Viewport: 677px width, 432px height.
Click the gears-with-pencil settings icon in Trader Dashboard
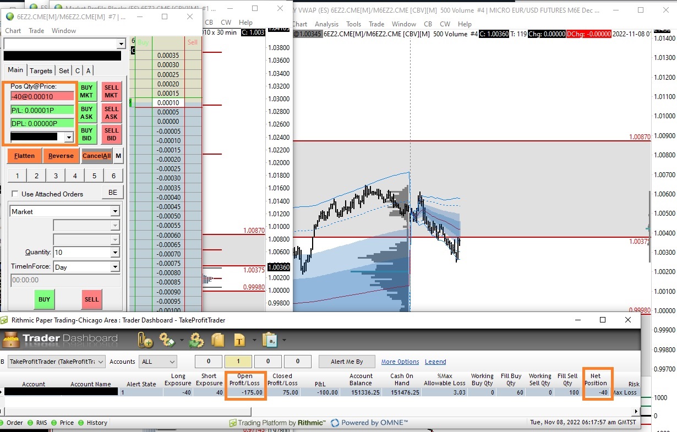click(x=166, y=340)
